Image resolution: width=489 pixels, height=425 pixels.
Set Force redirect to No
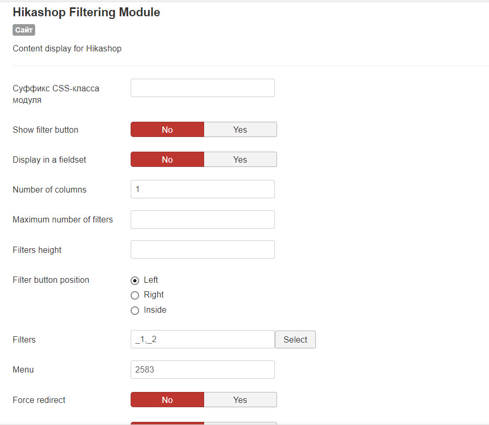click(x=167, y=400)
